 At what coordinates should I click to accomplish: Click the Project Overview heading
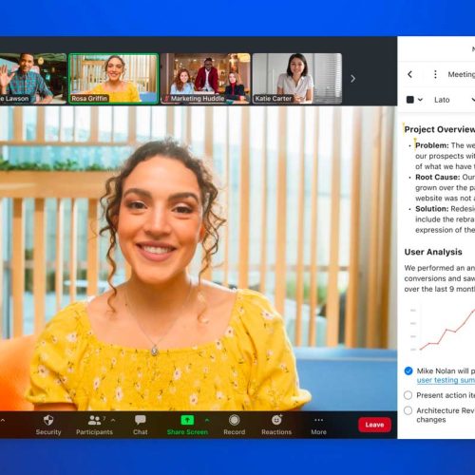coord(440,129)
